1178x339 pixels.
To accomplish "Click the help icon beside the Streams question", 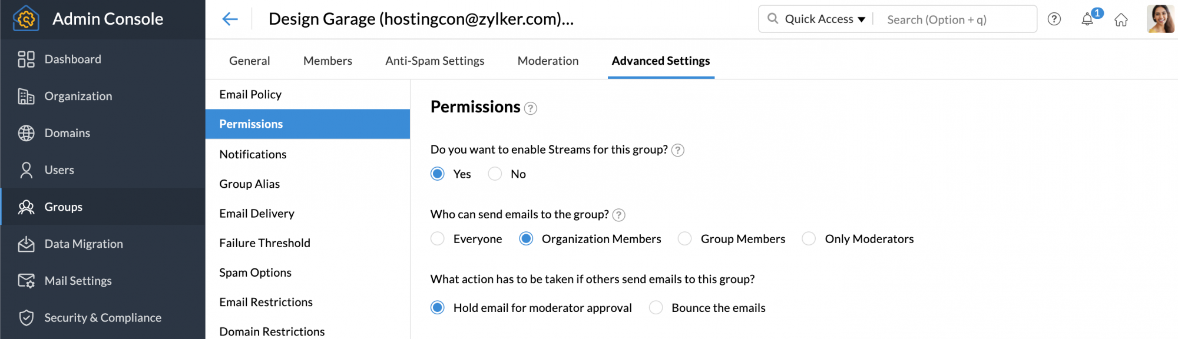I will pyautogui.click(x=678, y=150).
